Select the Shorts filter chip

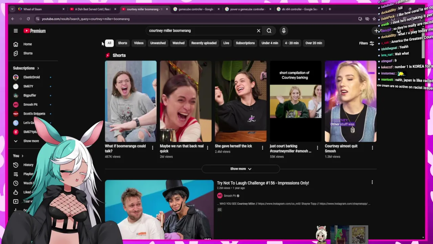click(x=122, y=43)
